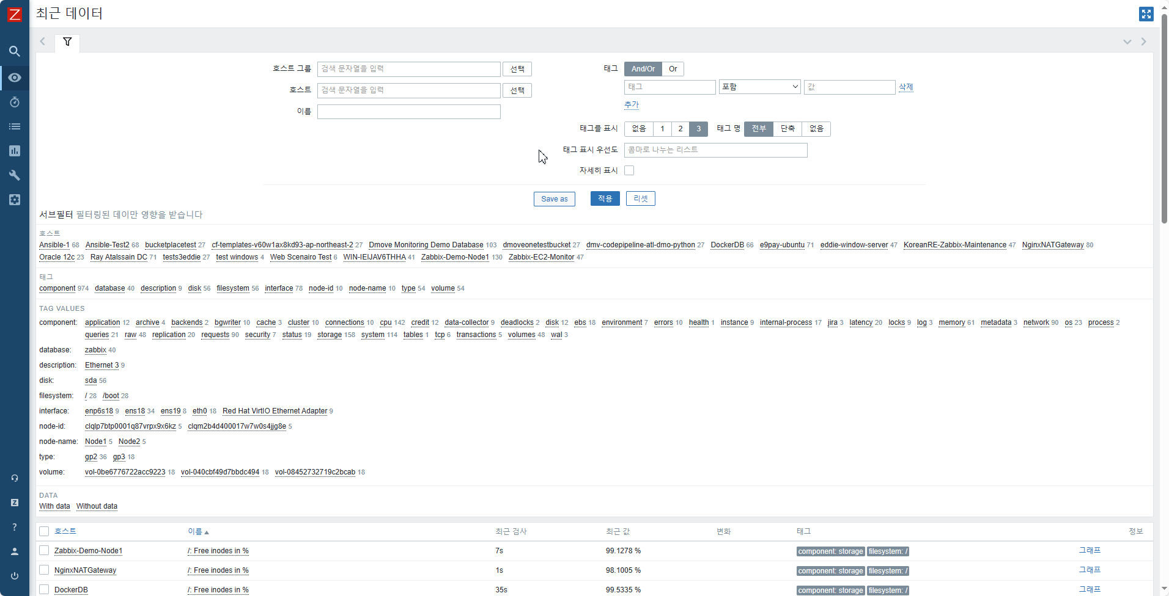Filter by Node1 node-name value

95,442
